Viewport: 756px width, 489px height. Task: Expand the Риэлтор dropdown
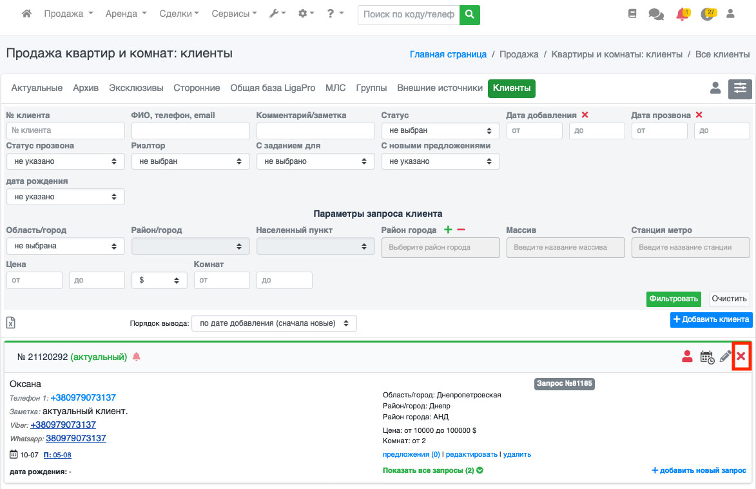[190, 161]
